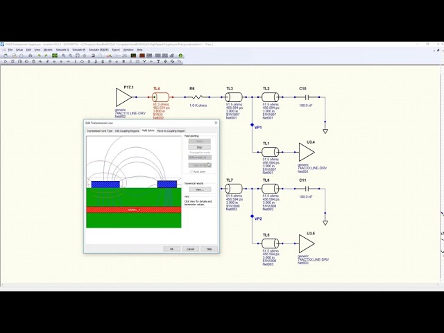The width and height of the screenshot is (444, 333).
Task: Open the Export menu
Action: click(x=116, y=50)
